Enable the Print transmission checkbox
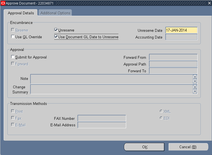 click(x=13, y=111)
